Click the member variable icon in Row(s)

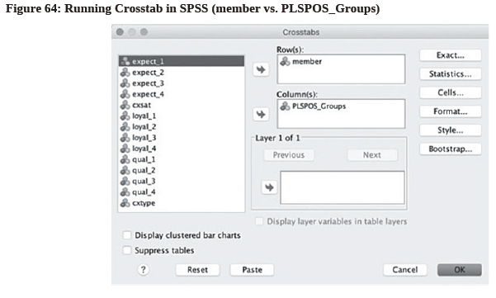(x=285, y=61)
